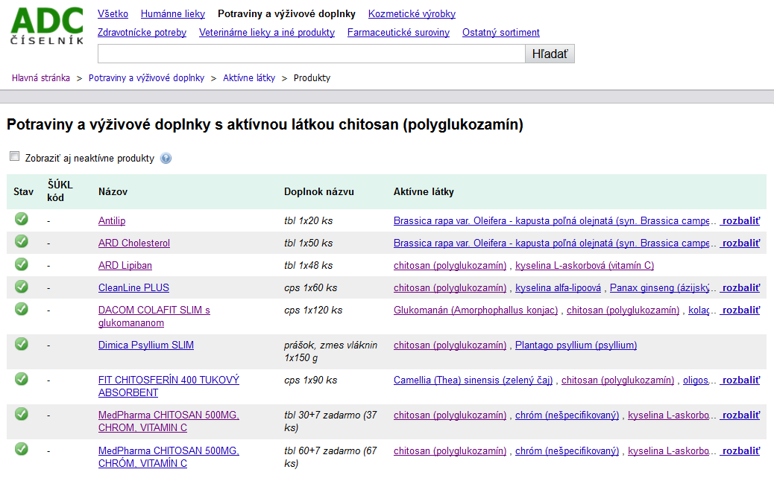
Task: Expand rozbaliť in MedPharma 67 ks row
Action: click(x=740, y=450)
